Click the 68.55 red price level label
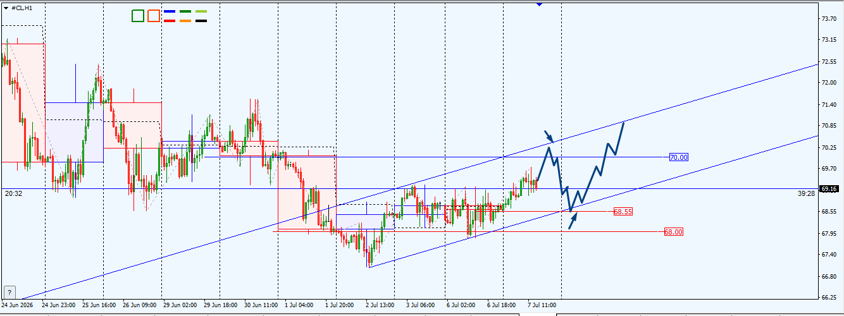This screenshot has width=844, height=316. pos(623,212)
